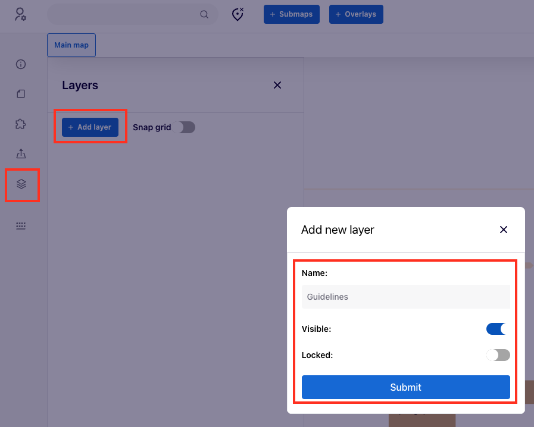Turn off the Visible toggle
The image size is (534, 427).
pyautogui.click(x=498, y=329)
